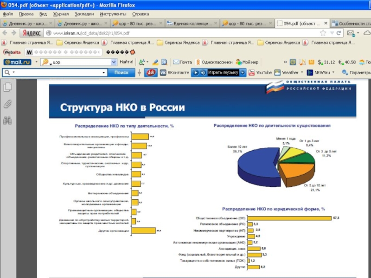The width and height of the screenshot is (371, 278).
Task: Click the Wikipedia W icon in Webalta toolbar
Action: 29,52
